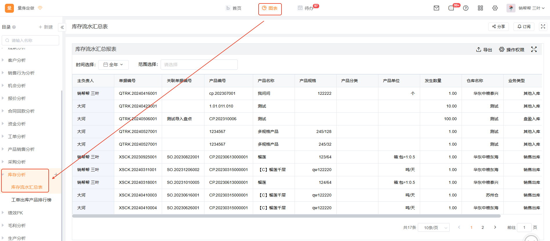Open 操作权限 settings
Image resolution: width=550 pixels, height=241 pixels.
(512, 50)
